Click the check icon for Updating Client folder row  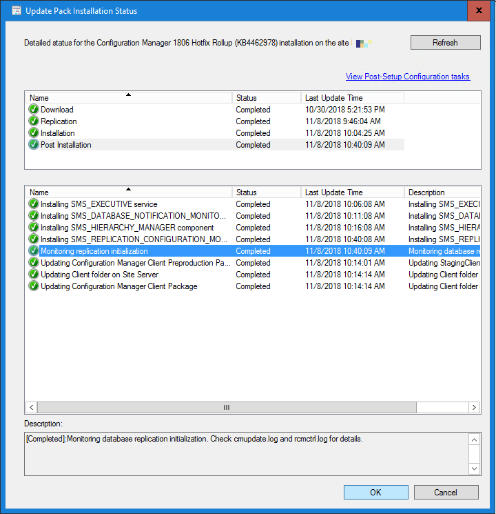(33, 275)
